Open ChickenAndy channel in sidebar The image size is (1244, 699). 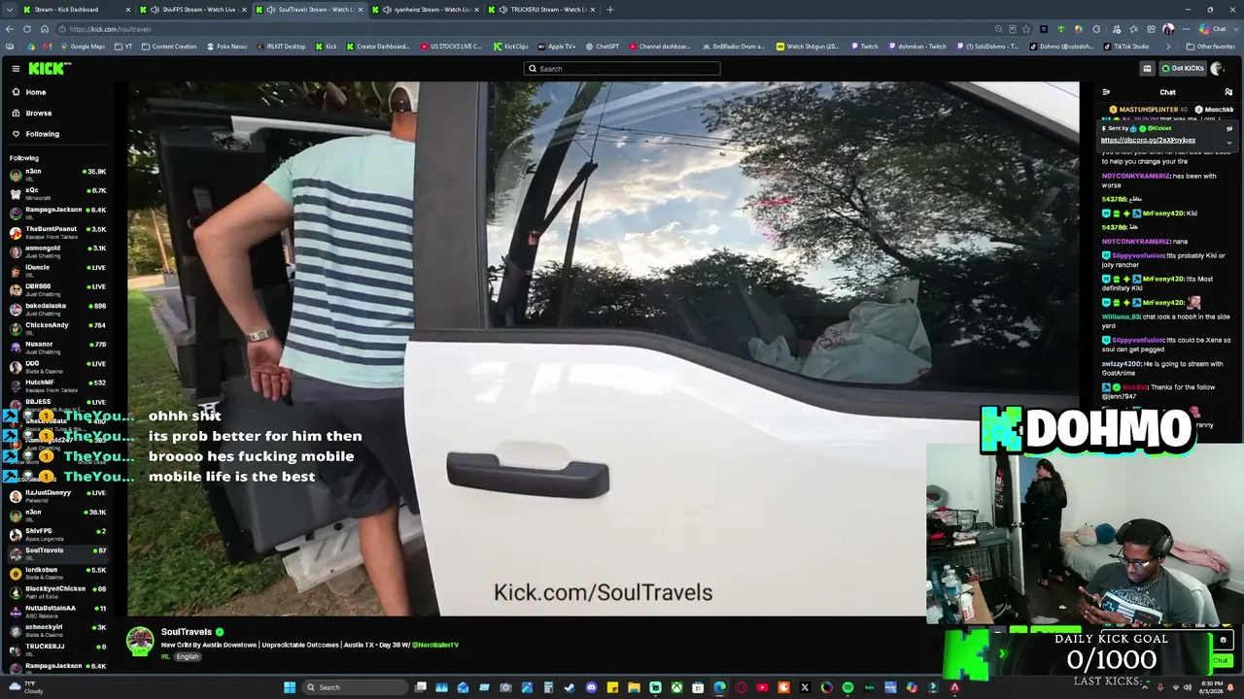[x=58, y=328]
